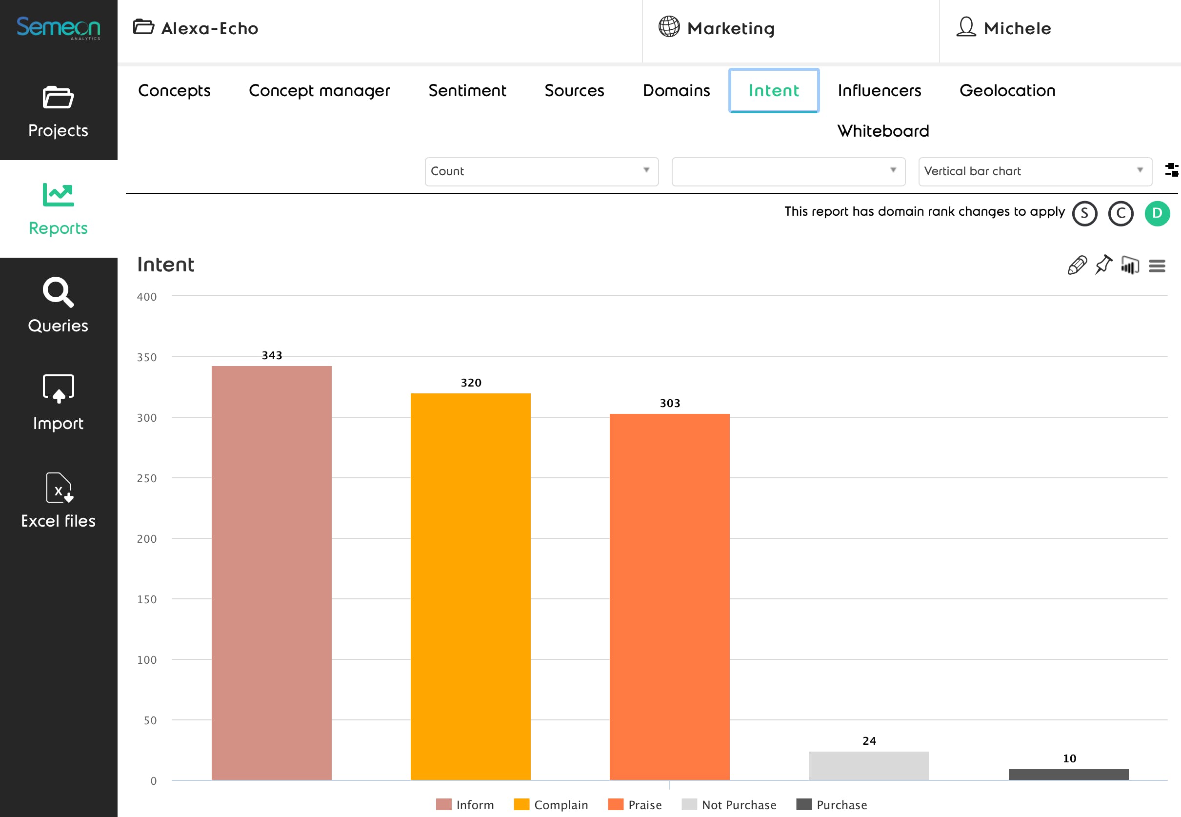Open the Import section
This screenshot has height=817, width=1181.
pos(59,404)
